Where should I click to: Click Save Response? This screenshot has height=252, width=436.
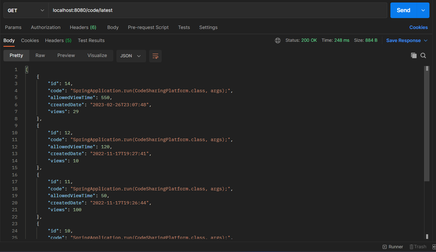403,40
